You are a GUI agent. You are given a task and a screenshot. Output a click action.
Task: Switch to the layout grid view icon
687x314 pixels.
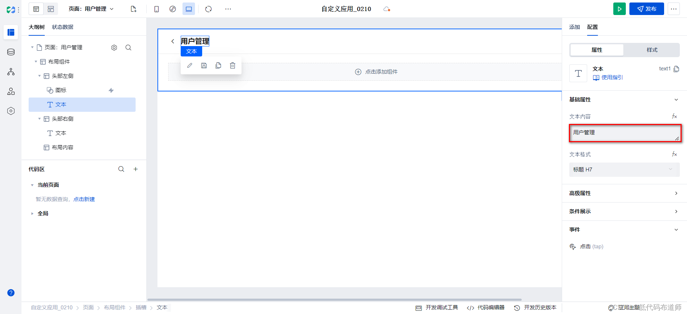tap(51, 9)
